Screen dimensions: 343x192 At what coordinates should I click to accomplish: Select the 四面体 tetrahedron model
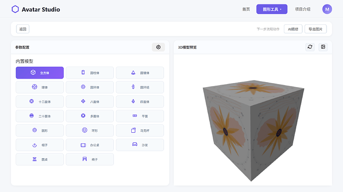click(140, 101)
